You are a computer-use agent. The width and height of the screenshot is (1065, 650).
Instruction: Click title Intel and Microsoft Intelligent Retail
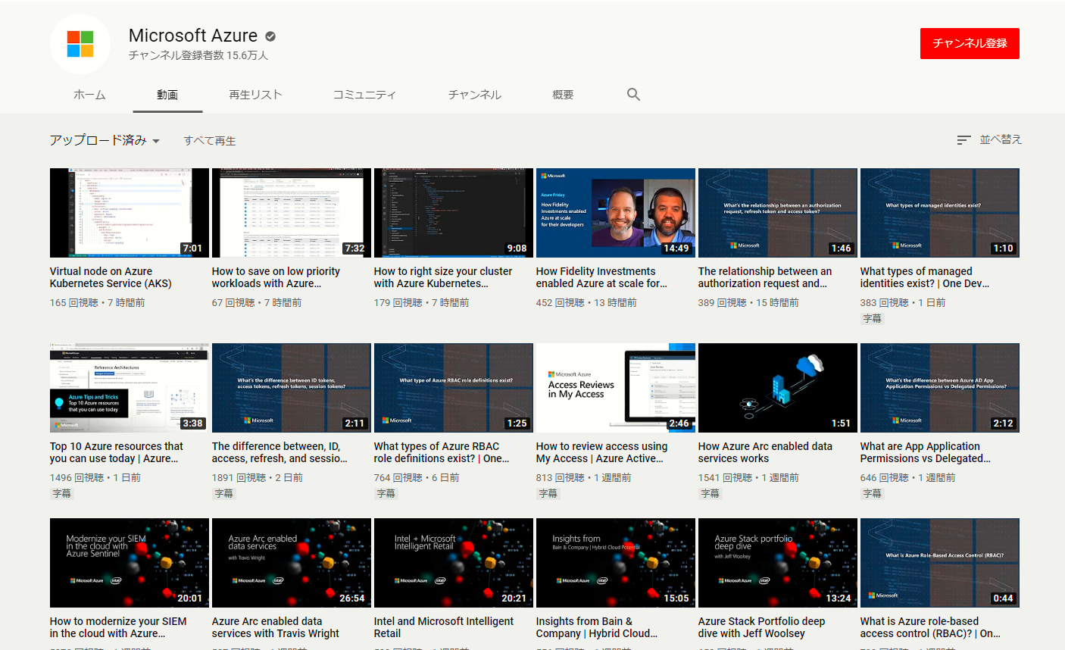click(444, 627)
